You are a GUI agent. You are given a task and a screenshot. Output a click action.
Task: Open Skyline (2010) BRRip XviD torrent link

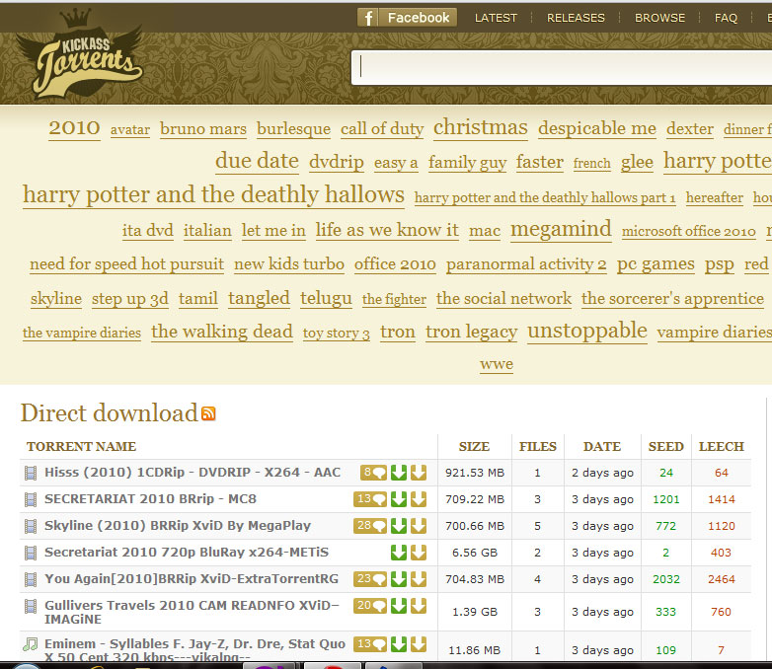tap(178, 525)
